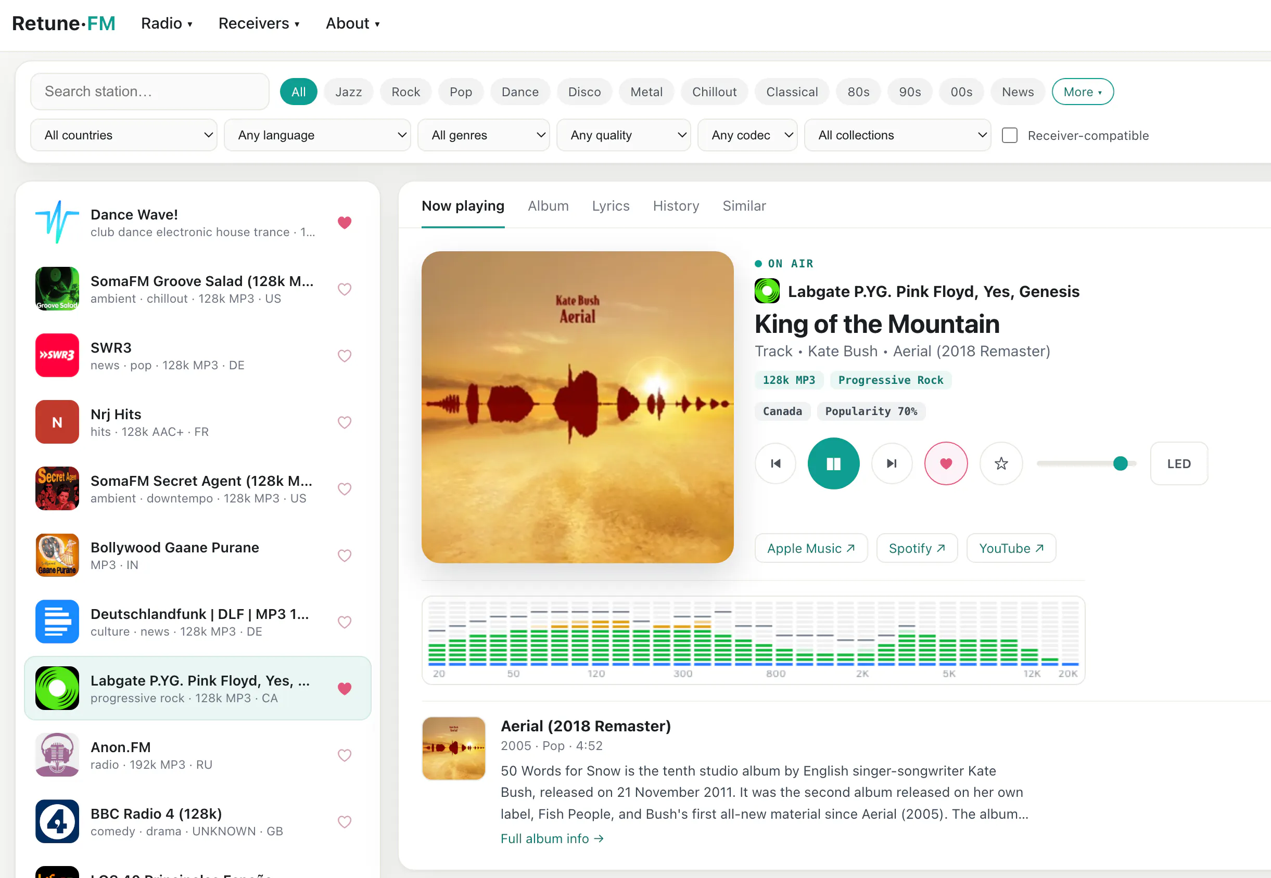Click the star rating button
The height and width of the screenshot is (878, 1271).
pyautogui.click(x=1001, y=463)
